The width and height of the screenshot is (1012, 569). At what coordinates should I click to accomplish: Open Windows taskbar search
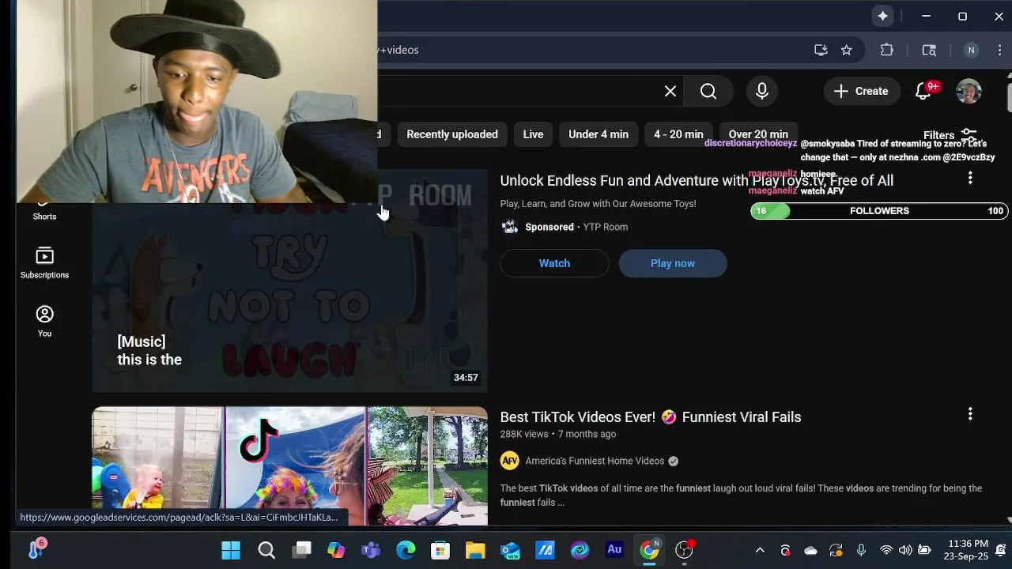(266, 550)
